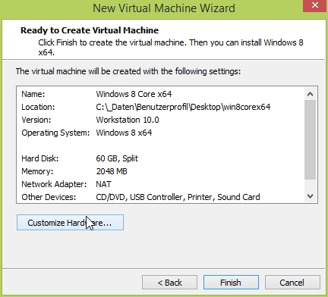Click the 'Location:' label
328x297 pixels.
38,107
